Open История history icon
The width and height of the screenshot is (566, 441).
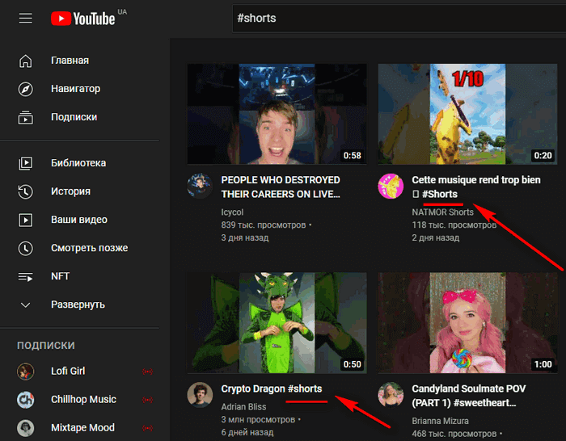pyautogui.click(x=26, y=191)
